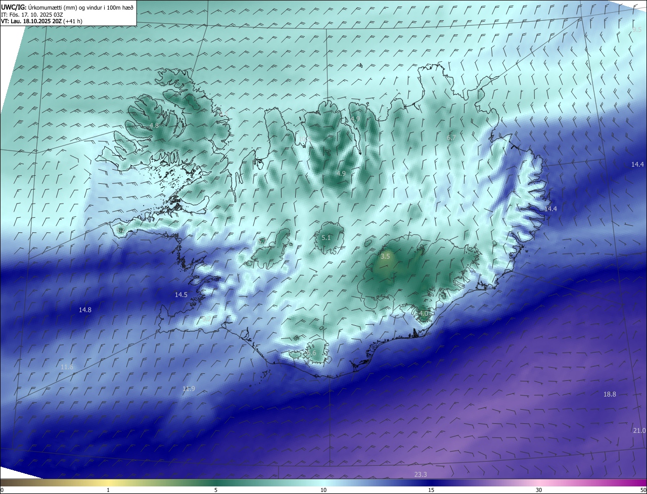Click the 14.8 value over the western sea
Screen dimensions: 647x494
point(85,310)
